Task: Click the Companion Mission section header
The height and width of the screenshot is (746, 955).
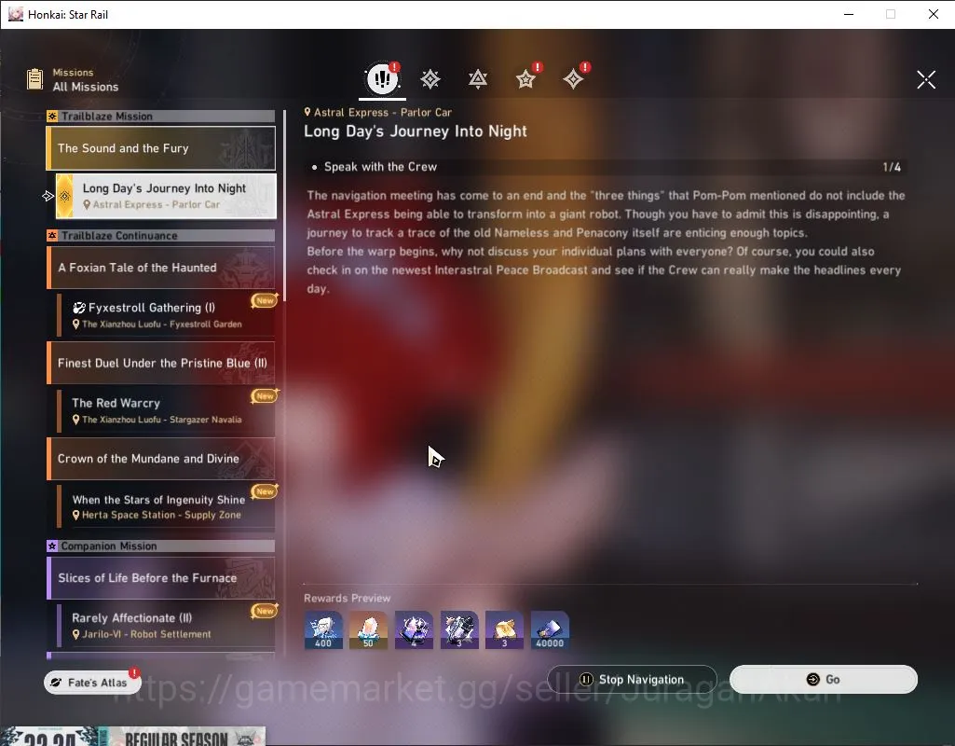Action: 161,546
